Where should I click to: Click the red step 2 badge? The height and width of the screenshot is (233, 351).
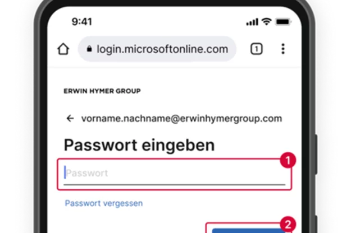288,224
